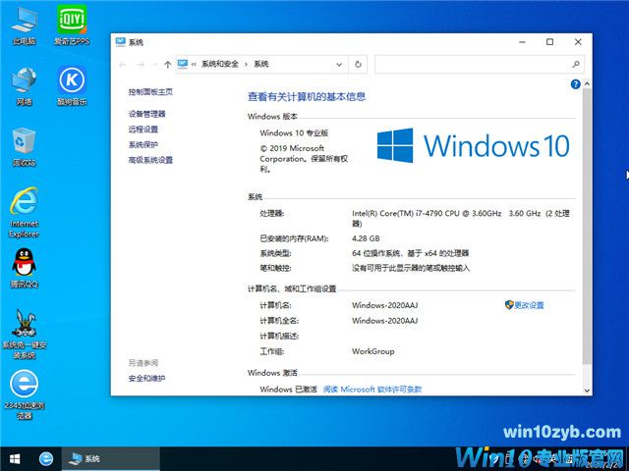Click the vertical scrollbar thumb
Image resolution: width=629 pixels, height=471 pixels.
pyautogui.click(x=587, y=227)
